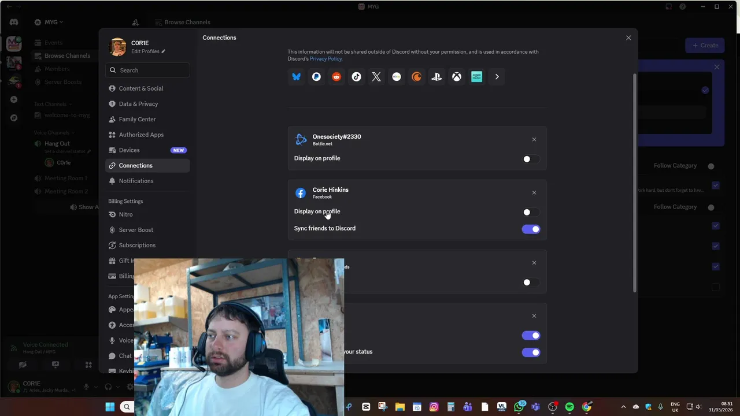Connect a PlayStation Network account
Viewport: 740px width, 416px height.
click(x=436, y=77)
